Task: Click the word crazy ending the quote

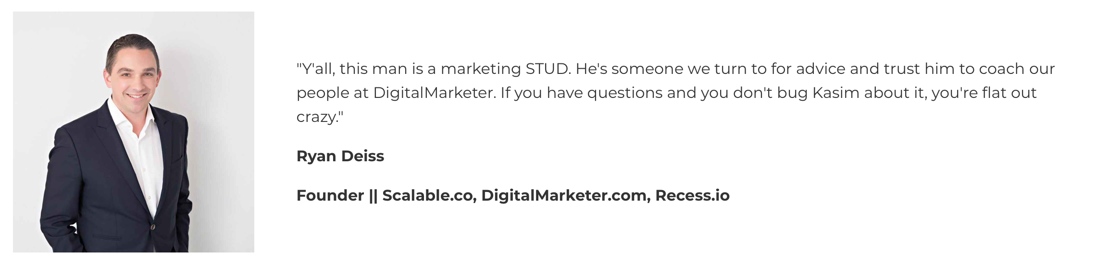Action: click(x=317, y=118)
